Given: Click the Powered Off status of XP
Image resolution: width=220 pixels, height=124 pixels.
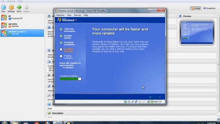Looking at the screenshot, I should tap(17, 18).
